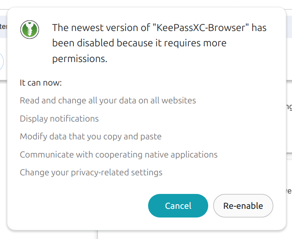Viewport: 292px width, 239px height.
Task: Click the KeePassXC-Browser green key icon
Action: point(29,29)
